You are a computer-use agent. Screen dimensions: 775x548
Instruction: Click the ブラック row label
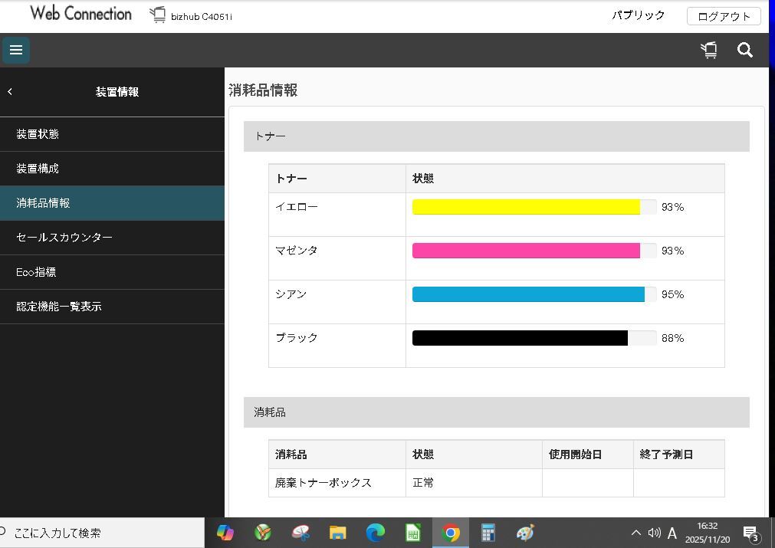(297, 338)
